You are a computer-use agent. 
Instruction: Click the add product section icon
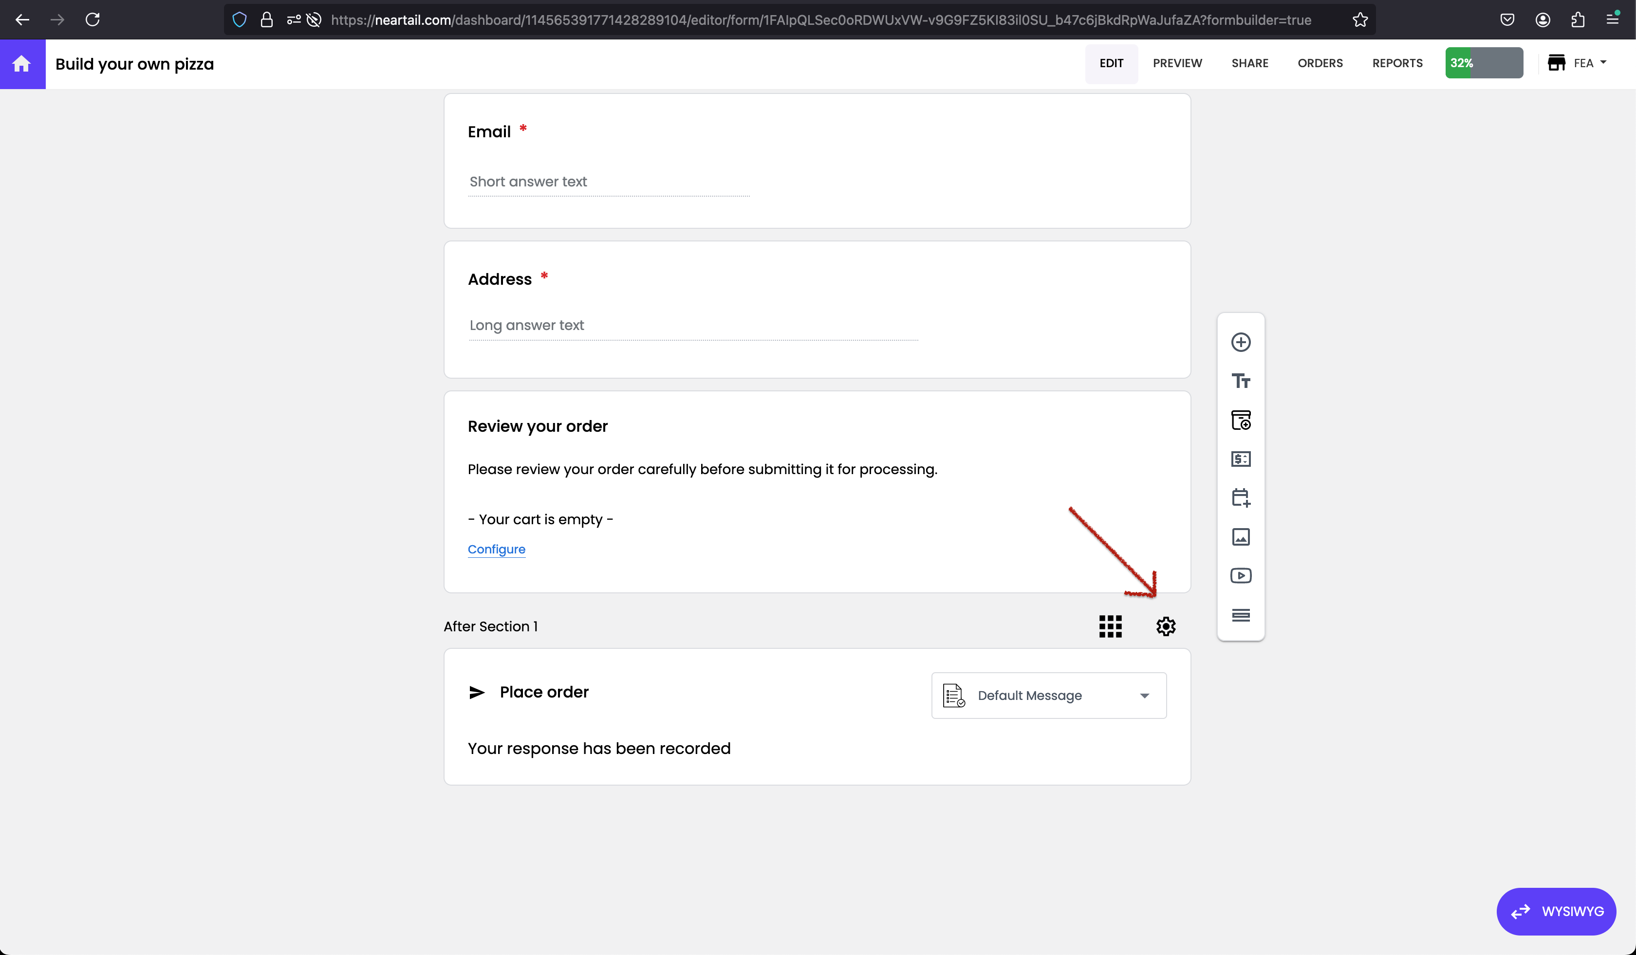point(1241,421)
